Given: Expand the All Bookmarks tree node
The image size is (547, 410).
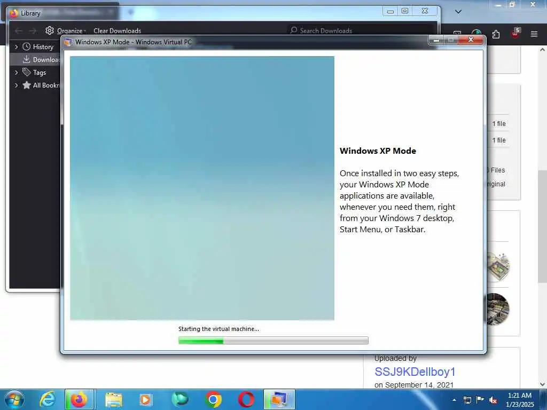Looking at the screenshot, I should click(x=16, y=85).
